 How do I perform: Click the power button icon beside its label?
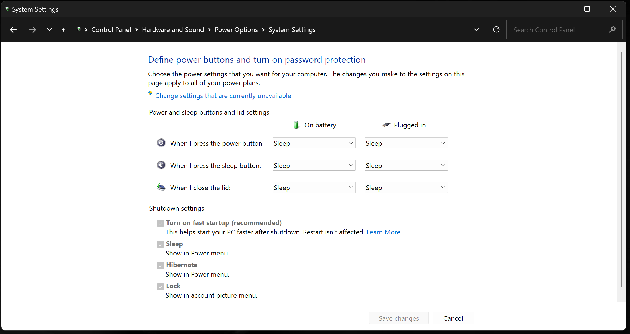tap(161, 143)
